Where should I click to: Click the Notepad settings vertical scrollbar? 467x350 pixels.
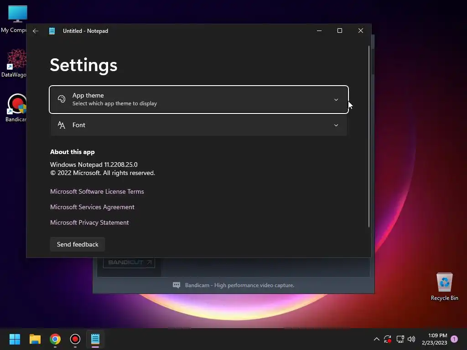point(368,137)
